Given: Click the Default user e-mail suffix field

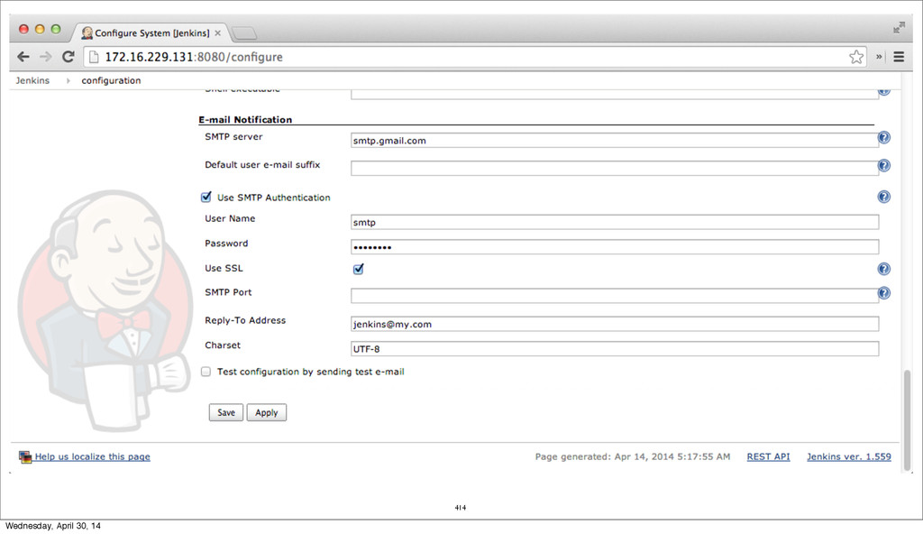Looking at the screenshot, I should tap(615, 169).
